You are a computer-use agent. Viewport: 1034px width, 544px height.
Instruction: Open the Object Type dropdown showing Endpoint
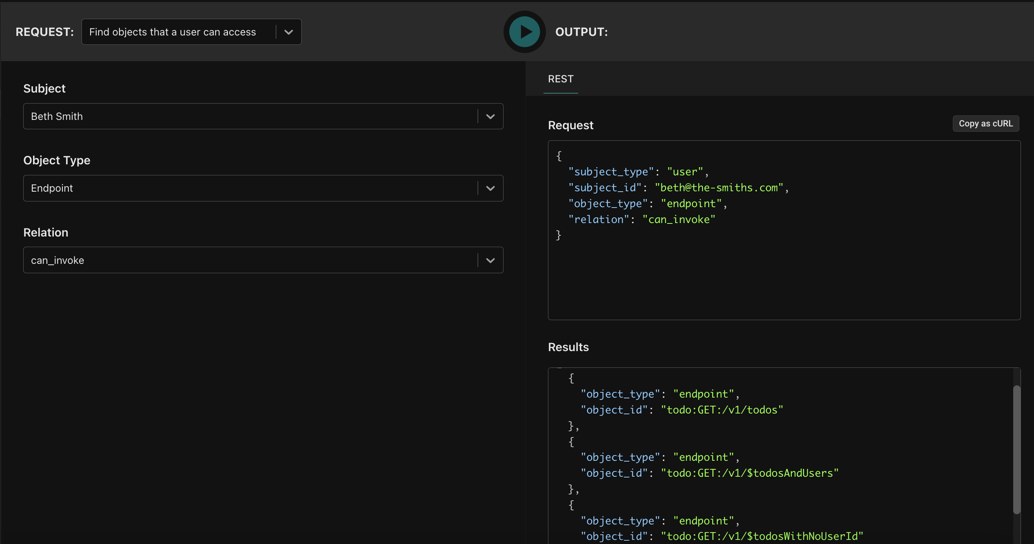[x=263, y=188]
